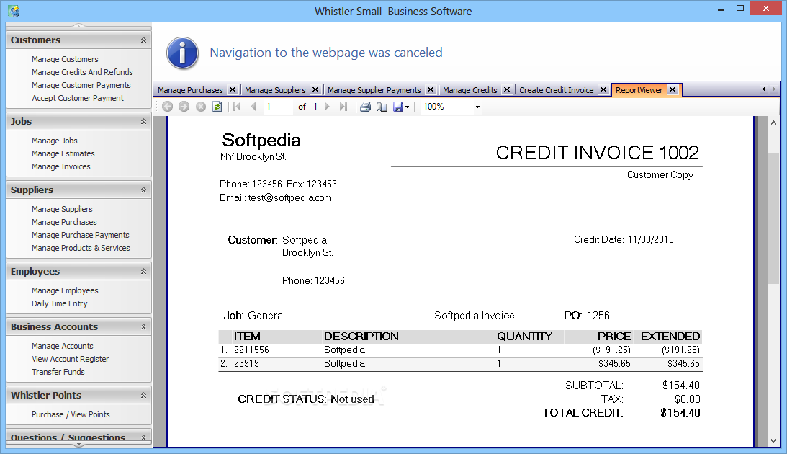Click the sidebar scroll-down arrow at bottom
Image resolution: width=787 pixels, height=454 pixels.
(78, 445)
